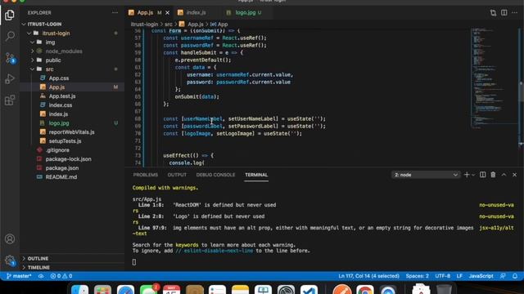Open the PROBLEMS panel tab
The image size is (524, 294).
146,175
